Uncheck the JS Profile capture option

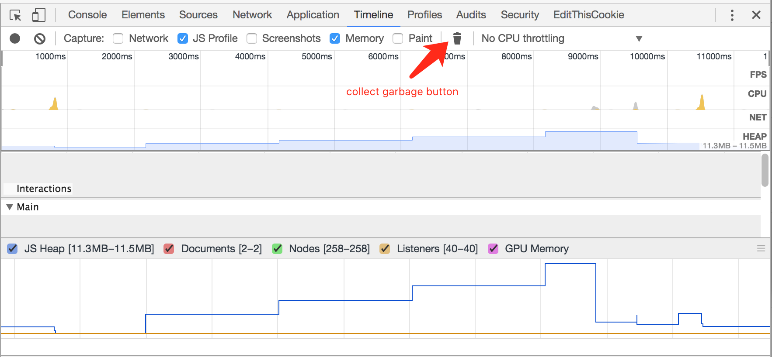coord(183,39)
